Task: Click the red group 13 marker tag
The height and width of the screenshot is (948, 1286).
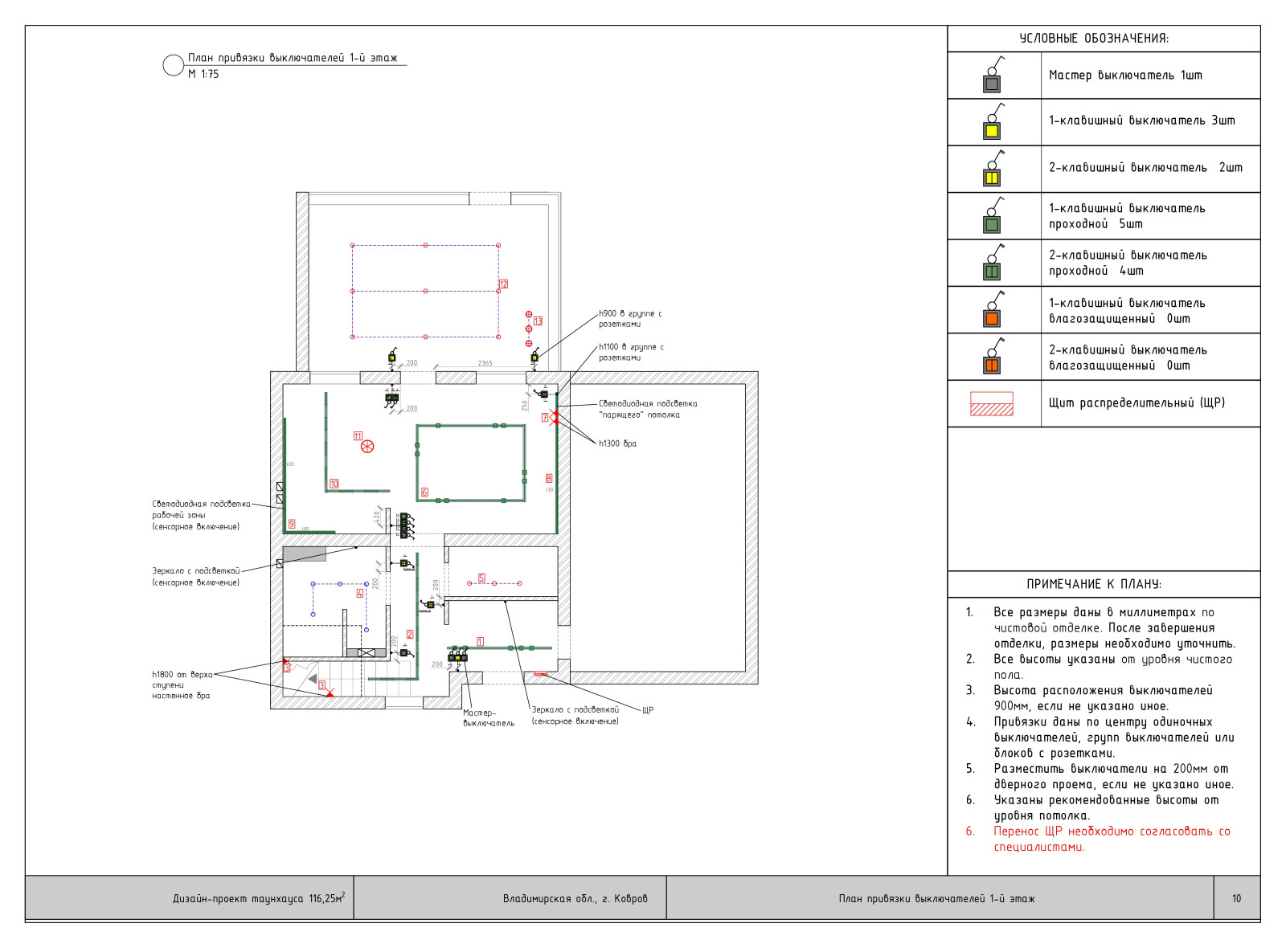Action: [538, 321]
